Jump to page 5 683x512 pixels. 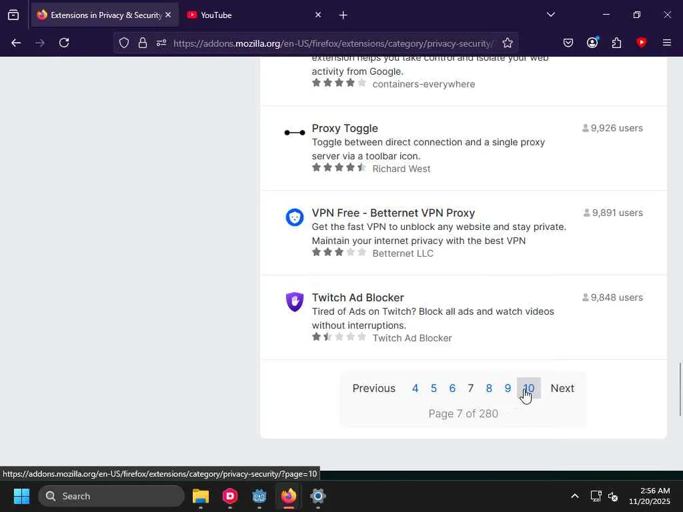pyautogui.click(x=434, y=389)
